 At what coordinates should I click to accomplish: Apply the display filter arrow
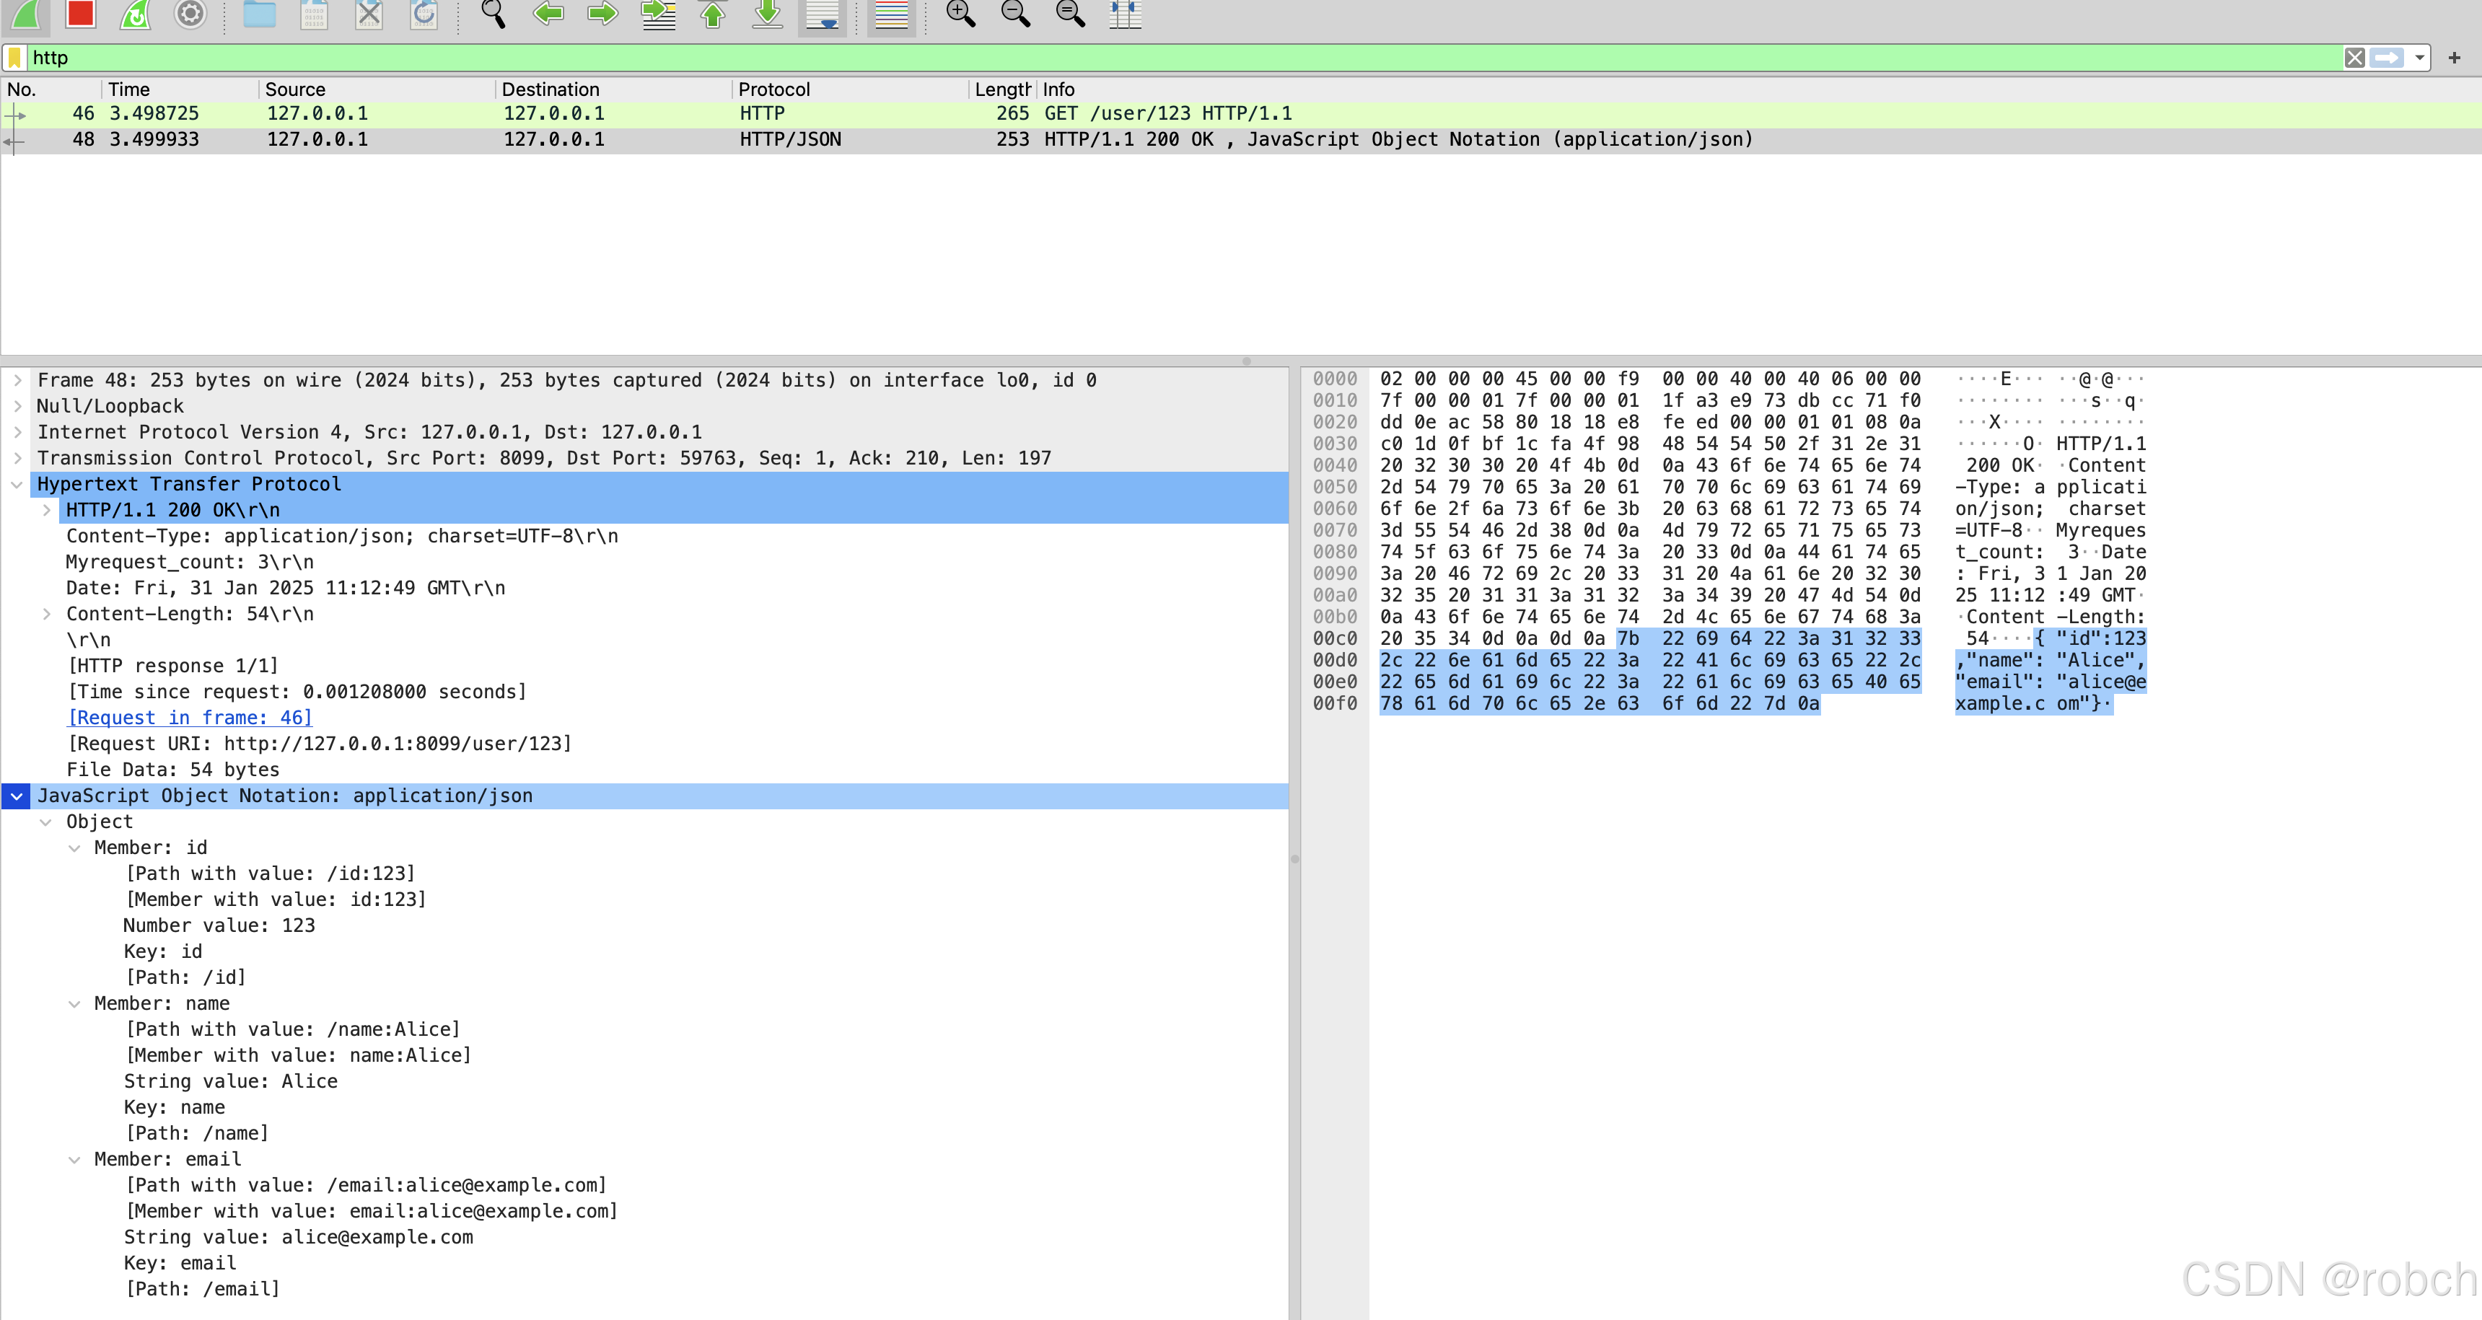(x=2387, y=58)
